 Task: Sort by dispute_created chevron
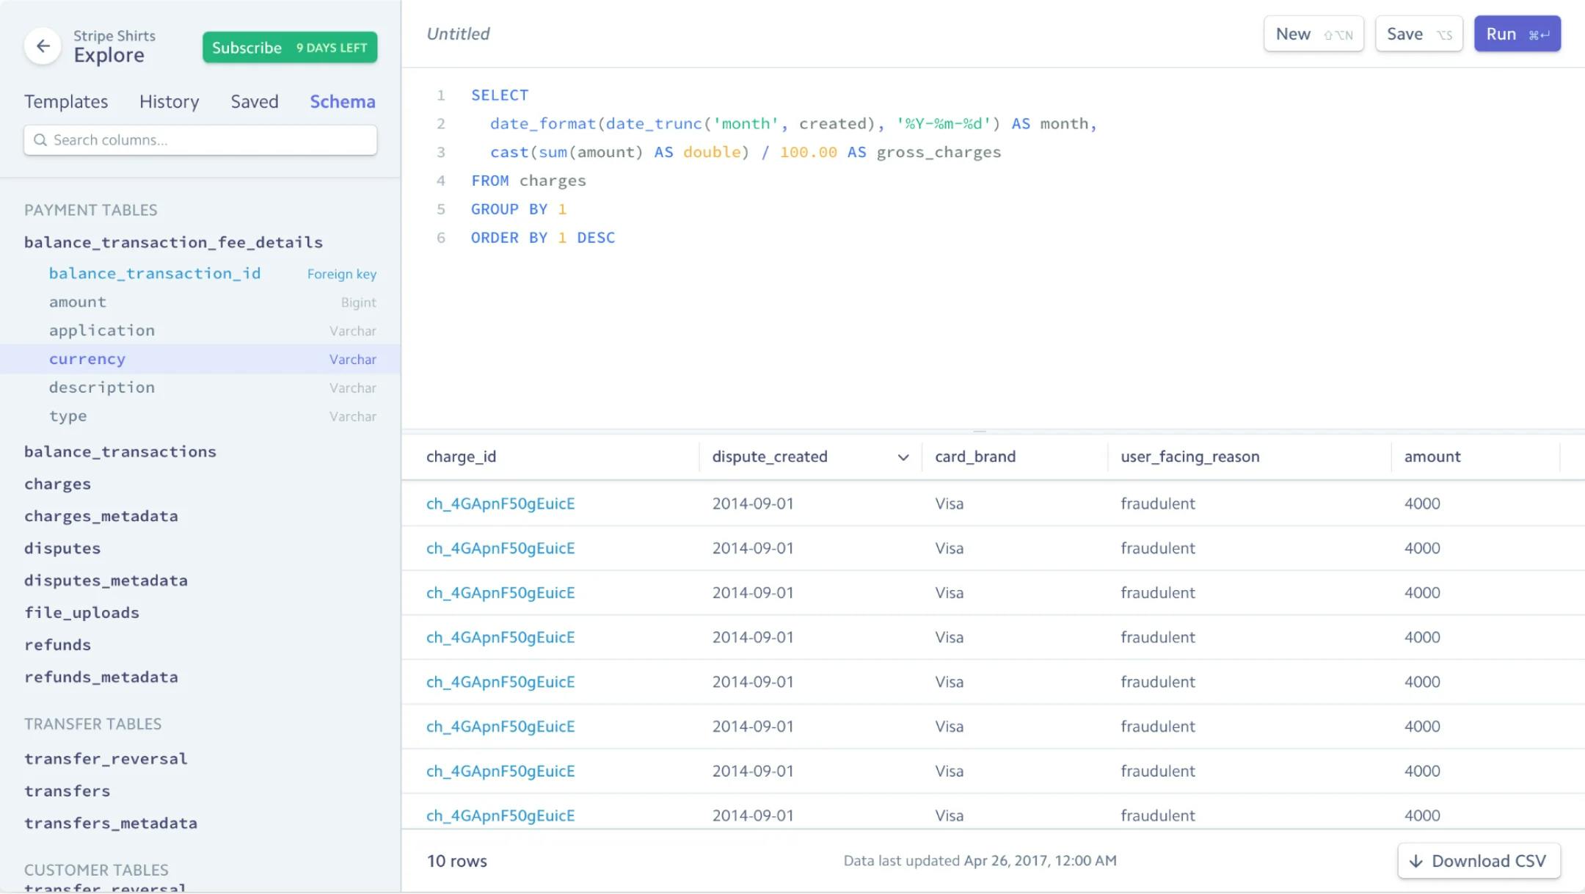coord(903,457)
